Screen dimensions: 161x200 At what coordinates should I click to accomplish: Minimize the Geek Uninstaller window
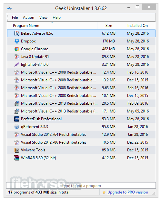[x=129, y=8]
